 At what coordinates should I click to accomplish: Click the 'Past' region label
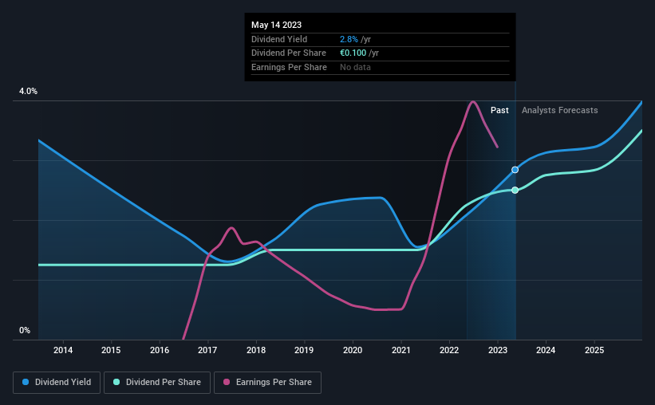(499, 110)
